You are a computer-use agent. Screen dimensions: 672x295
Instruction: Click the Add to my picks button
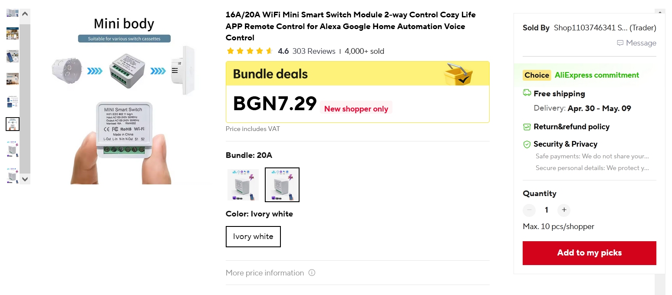pos(589,253)
